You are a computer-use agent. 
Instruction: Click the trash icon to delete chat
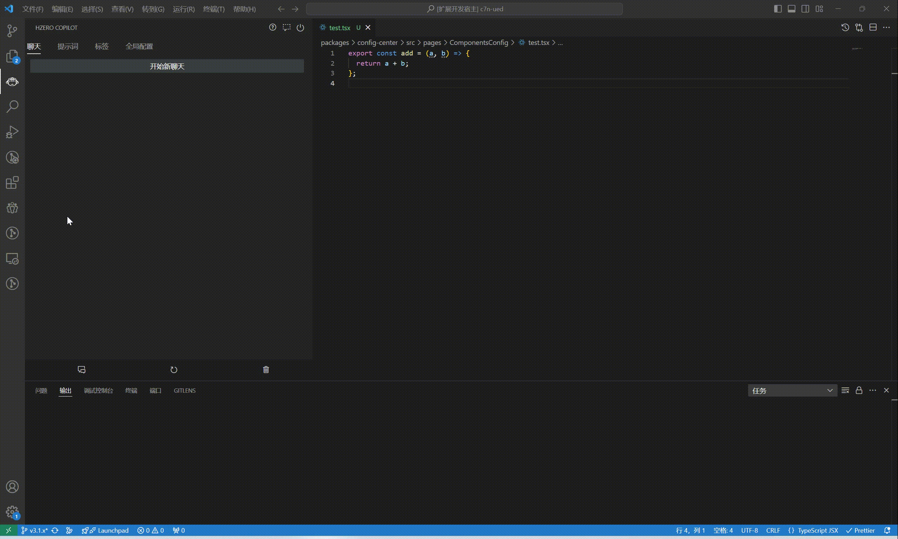266,370
